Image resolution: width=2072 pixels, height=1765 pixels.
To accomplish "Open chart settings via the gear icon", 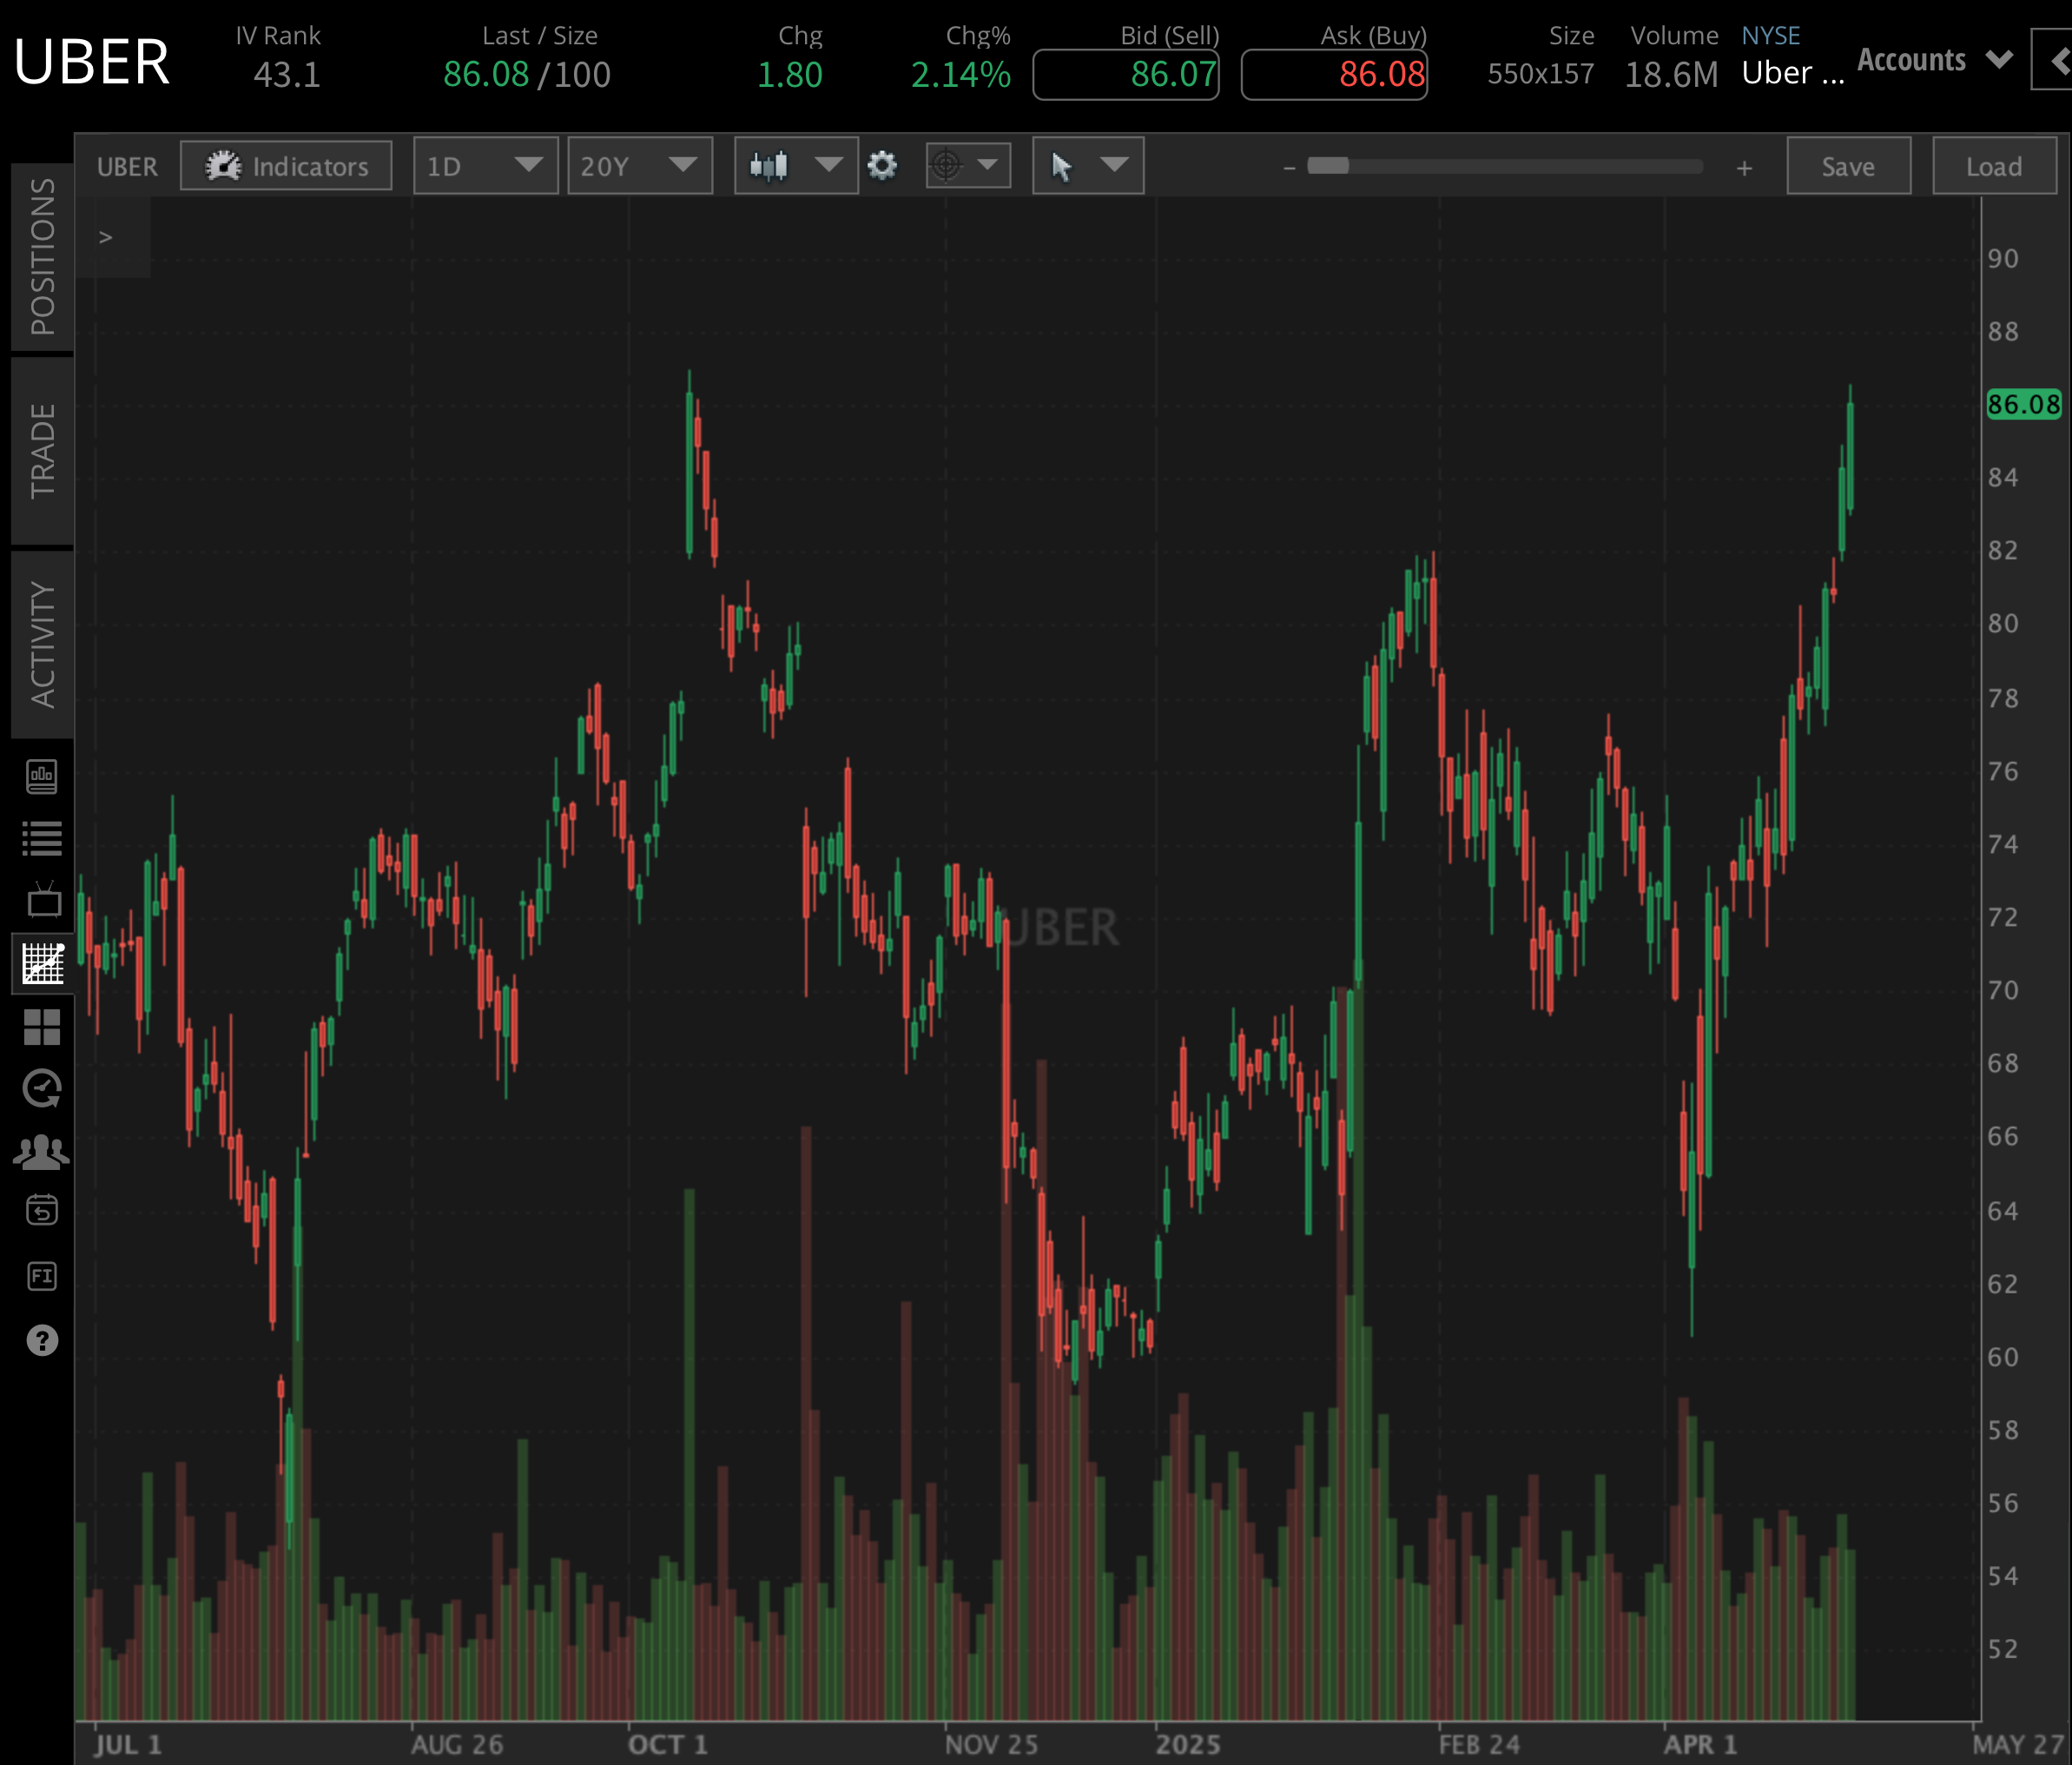I will coord(881,166).
